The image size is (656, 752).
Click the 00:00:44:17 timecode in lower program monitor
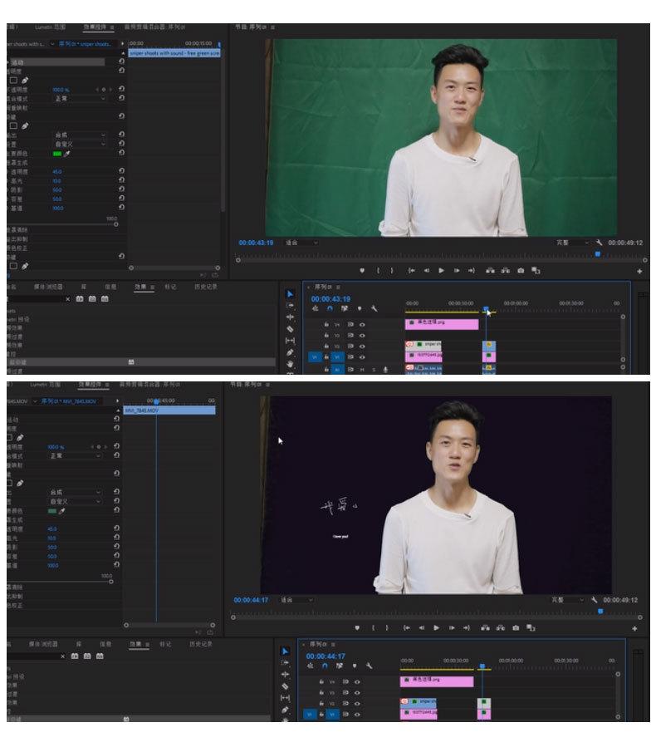coord(251,599)
